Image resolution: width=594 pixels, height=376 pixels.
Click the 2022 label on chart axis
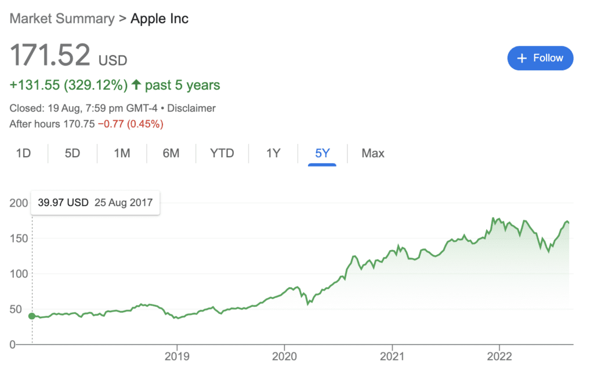tap(499, 356)
